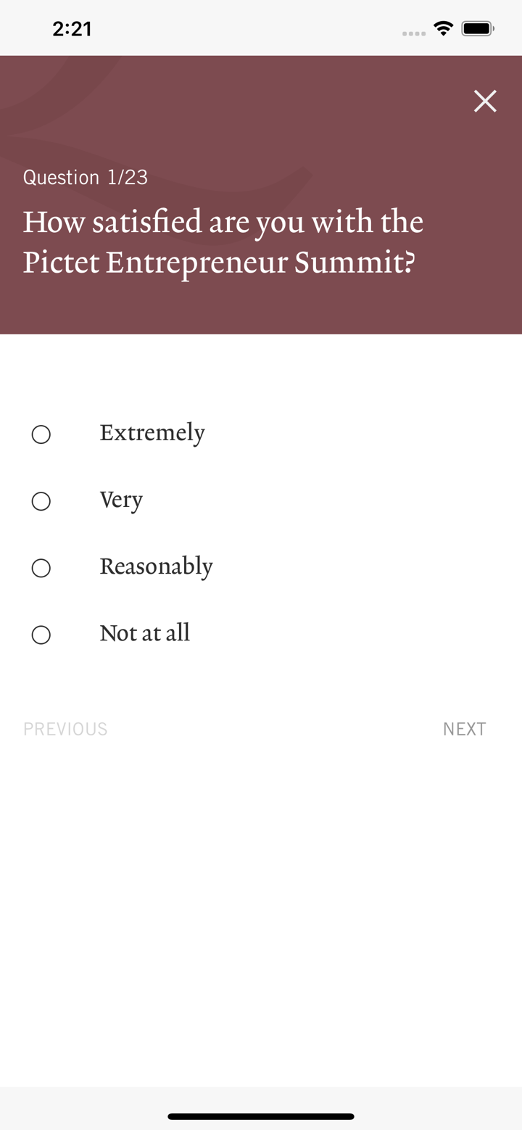
Task: Pick the Not at all radio circle
Action: (41, 635)
